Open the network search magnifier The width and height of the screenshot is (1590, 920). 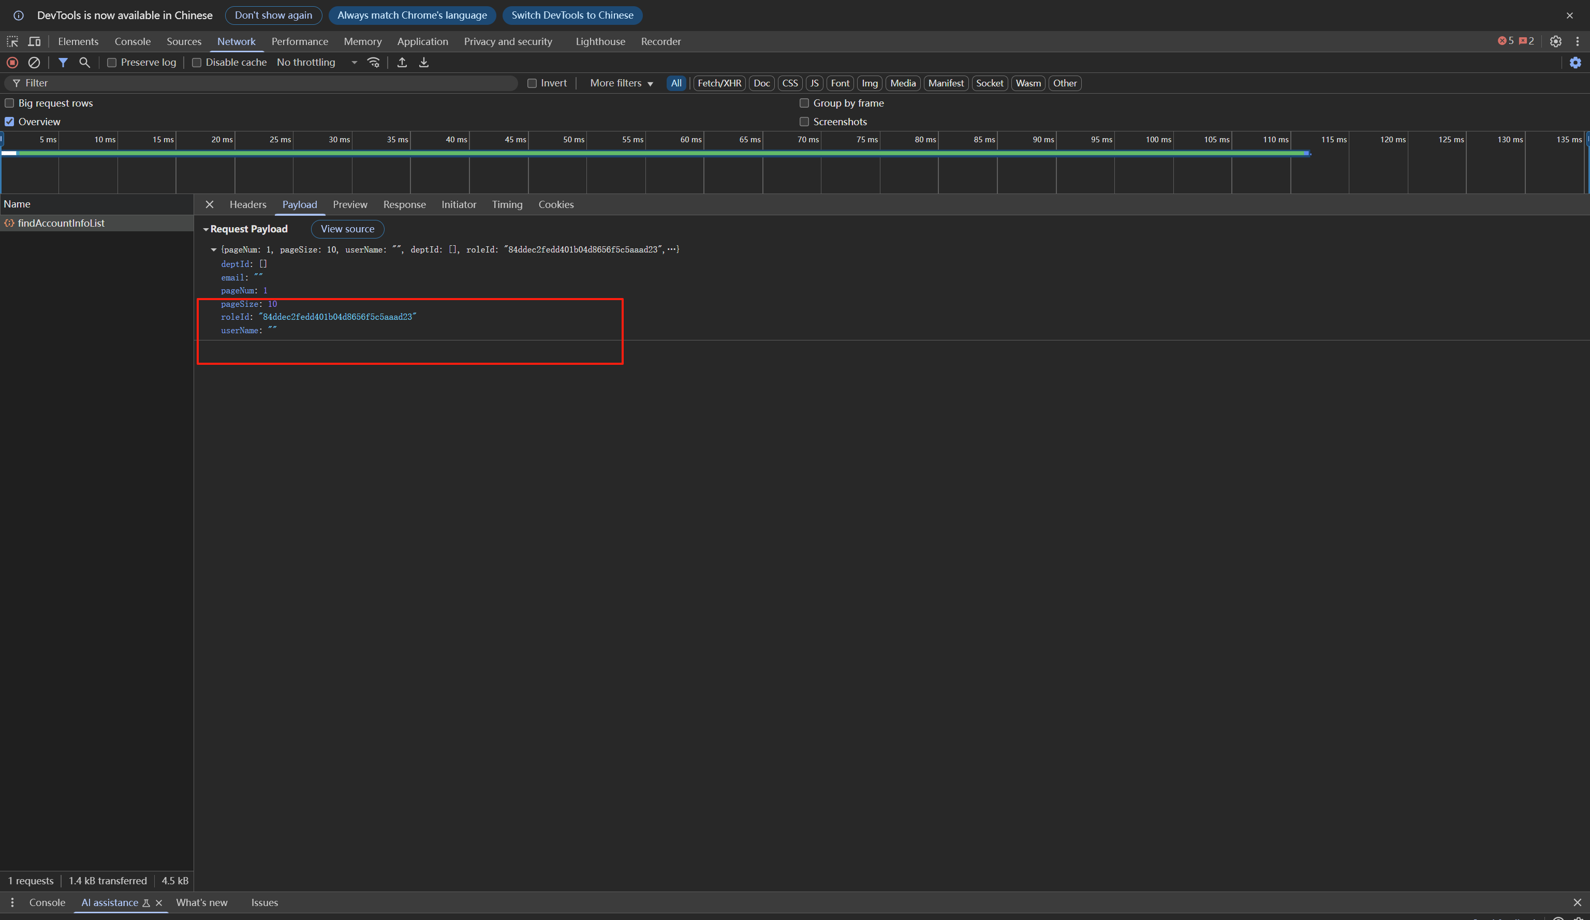(84, 63)
